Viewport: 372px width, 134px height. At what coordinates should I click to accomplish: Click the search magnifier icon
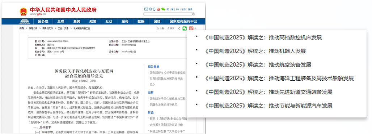coord(193,14)
